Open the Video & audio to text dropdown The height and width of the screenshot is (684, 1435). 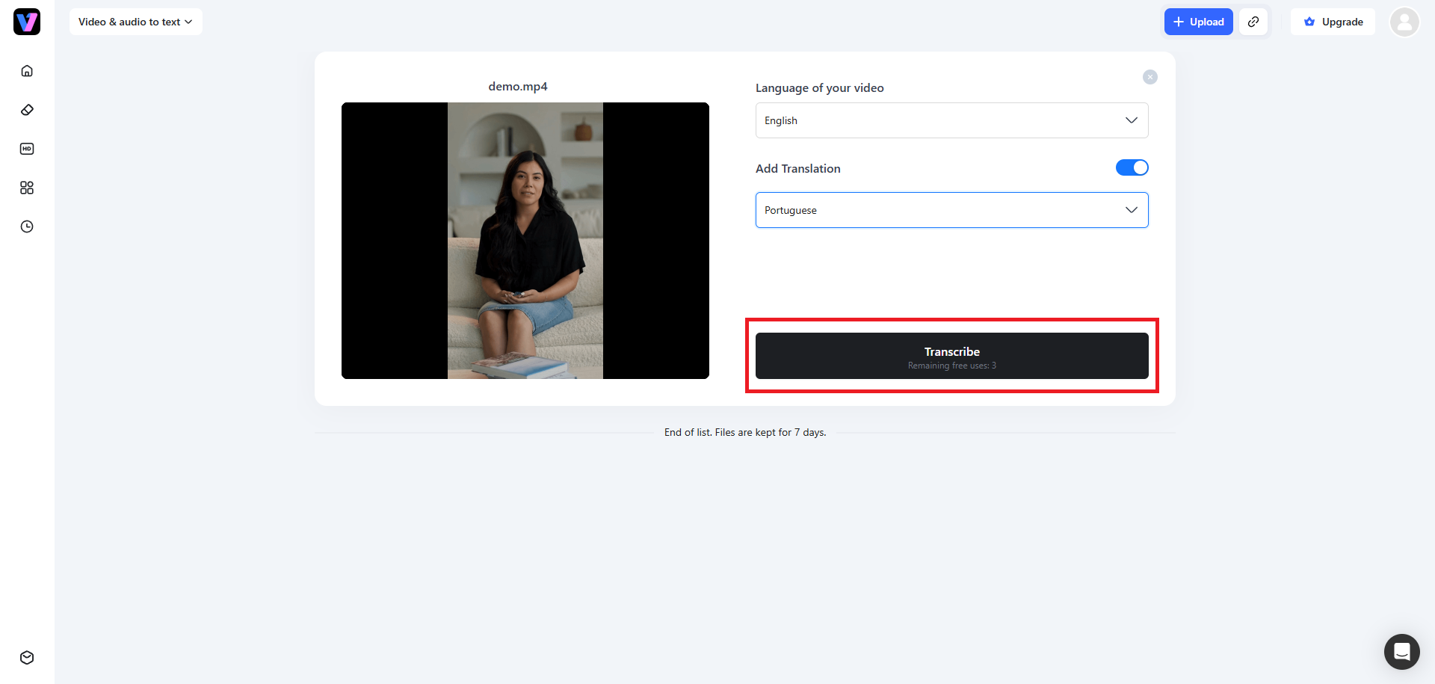[136, 22]
